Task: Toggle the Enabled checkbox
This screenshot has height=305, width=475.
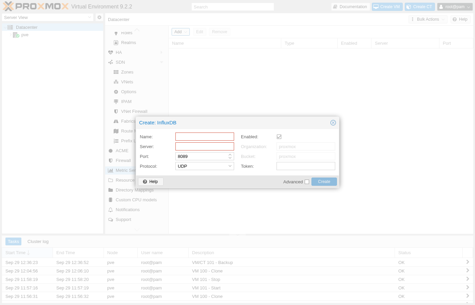Action: pos(279,137)
